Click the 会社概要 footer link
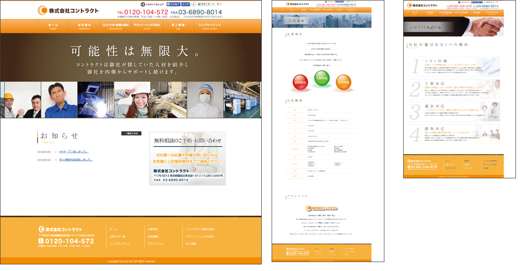The image size is (523, 271). click(x=153, y=237)
